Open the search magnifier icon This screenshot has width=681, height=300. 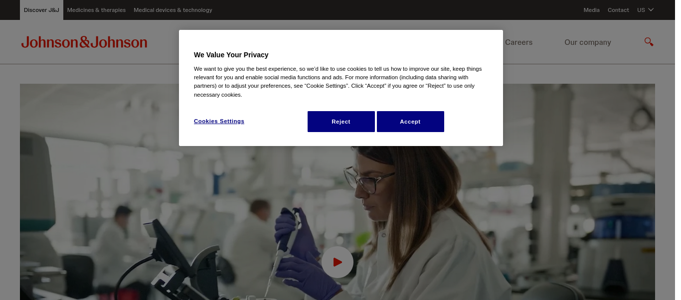[x=649, y=42]
